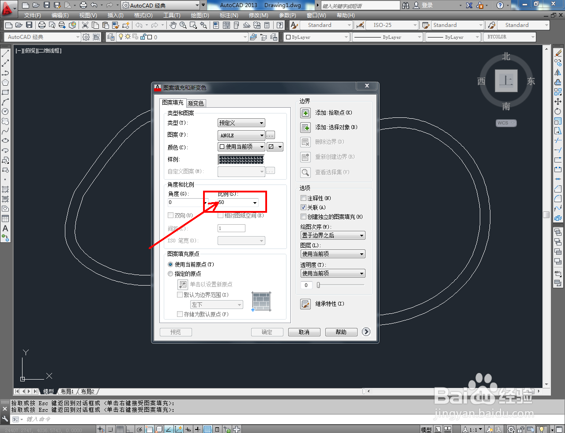Enable 创建独立的图案填充 checkbox
The image size is (565, 433).
(x=303, y=217)
